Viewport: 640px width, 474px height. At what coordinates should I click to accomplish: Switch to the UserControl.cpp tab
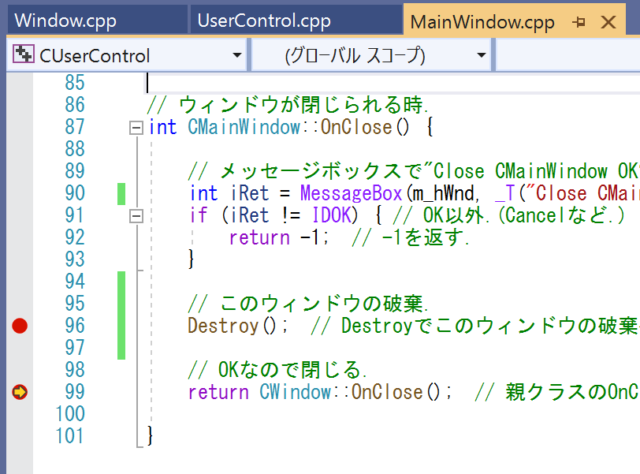(296, 21)
